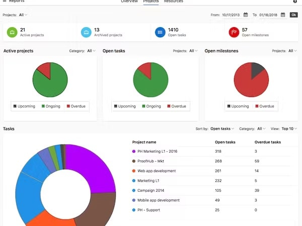Open the top Projects: All filter dropdown
The width and height of the screenshot is (302, 226).
point(23,15)
